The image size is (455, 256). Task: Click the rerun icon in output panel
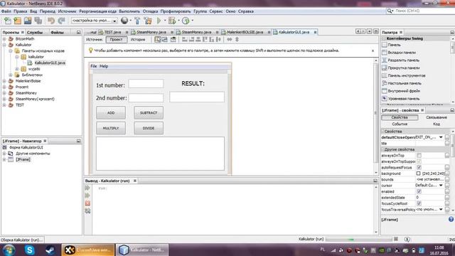(x=87, y=188)
